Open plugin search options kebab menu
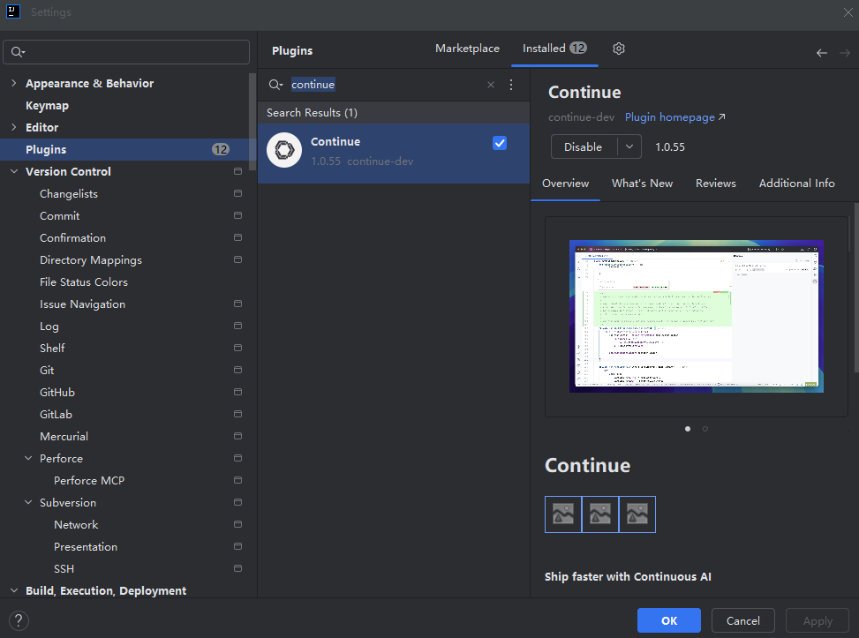This screenshot has width=859, height=638. [510, 85]
